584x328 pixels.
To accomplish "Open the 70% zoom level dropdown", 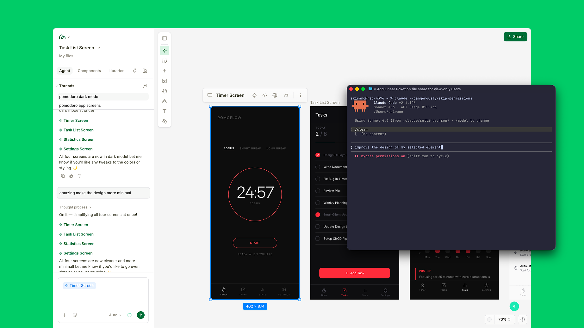I will pos(504,319).
